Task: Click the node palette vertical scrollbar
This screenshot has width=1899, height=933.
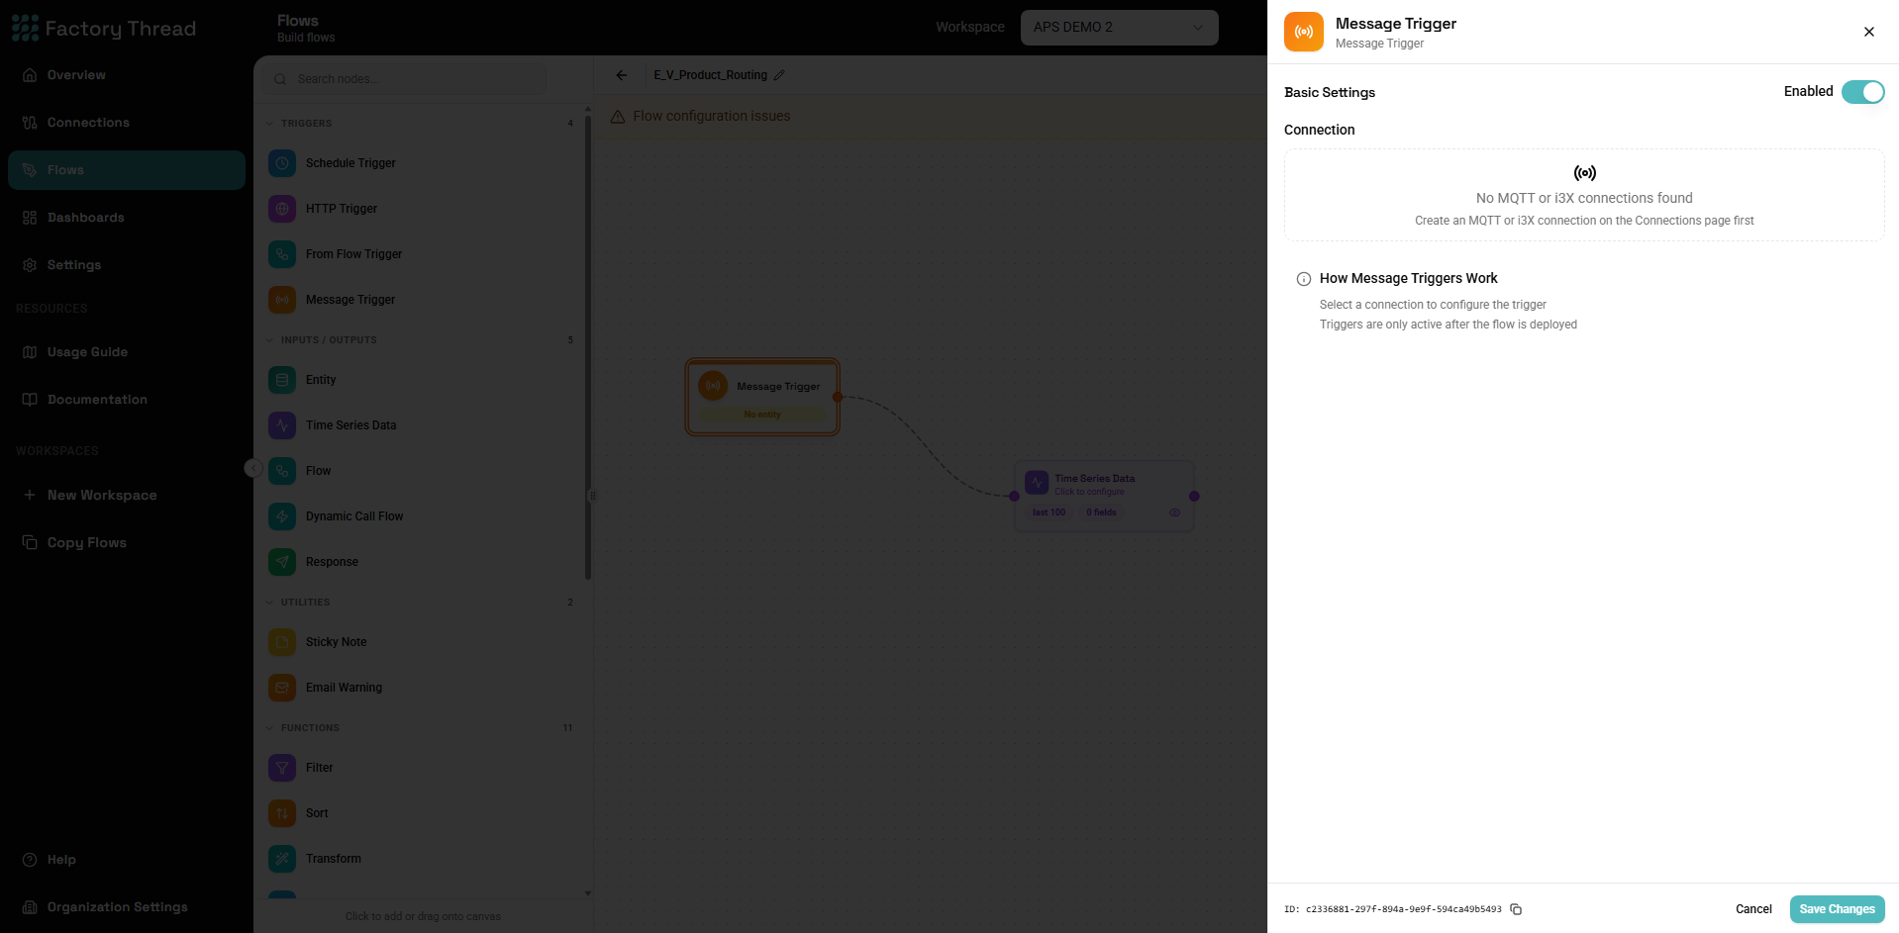Action: click(588, 346)
